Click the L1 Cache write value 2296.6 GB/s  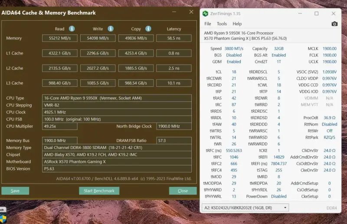tap(98, 53)
